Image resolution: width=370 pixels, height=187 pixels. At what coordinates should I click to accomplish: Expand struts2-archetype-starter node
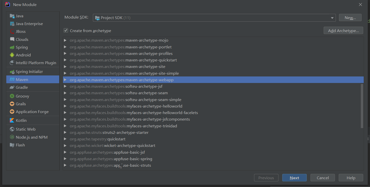click(x=65, y=132)
